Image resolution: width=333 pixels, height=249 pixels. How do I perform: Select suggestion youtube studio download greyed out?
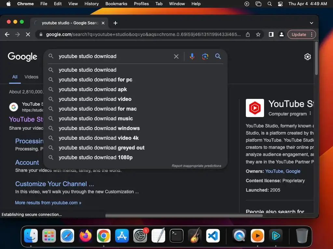136,148
